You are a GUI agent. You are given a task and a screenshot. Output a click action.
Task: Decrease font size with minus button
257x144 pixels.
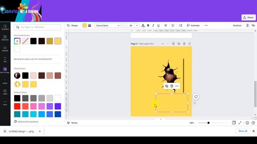(125, 26)
